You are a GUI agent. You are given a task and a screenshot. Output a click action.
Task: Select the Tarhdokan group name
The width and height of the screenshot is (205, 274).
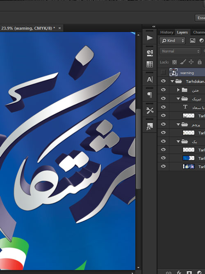195,81
